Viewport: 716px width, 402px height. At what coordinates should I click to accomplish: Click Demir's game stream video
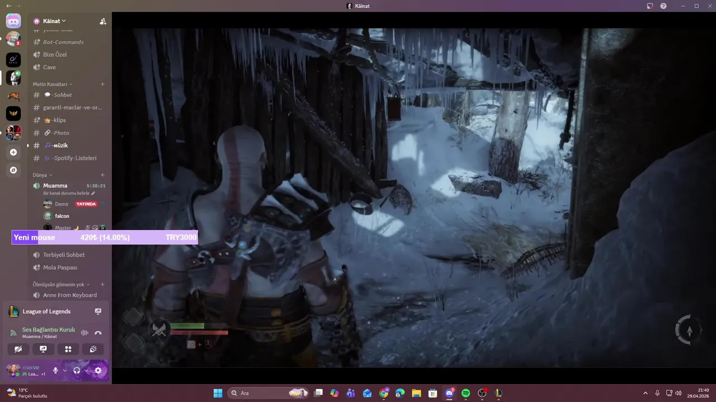pos(414,198)
